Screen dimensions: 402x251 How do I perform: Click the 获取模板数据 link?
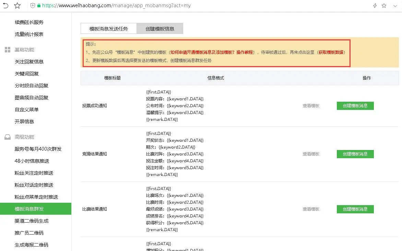pyautogui.click(x=331, y=52)
